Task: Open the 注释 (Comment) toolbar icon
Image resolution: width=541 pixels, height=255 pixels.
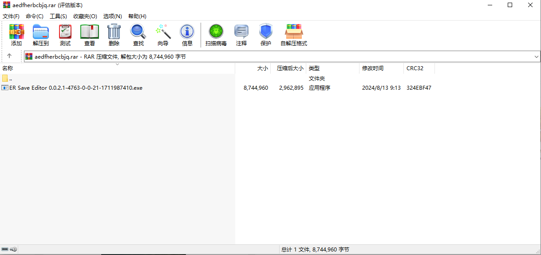Action: pyautogui.click(x=241, y=35)
